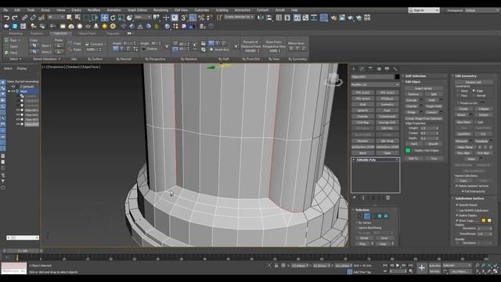501x282 pixels.
Task: Open the Align tool icon
Action: (x=269, y=17)
